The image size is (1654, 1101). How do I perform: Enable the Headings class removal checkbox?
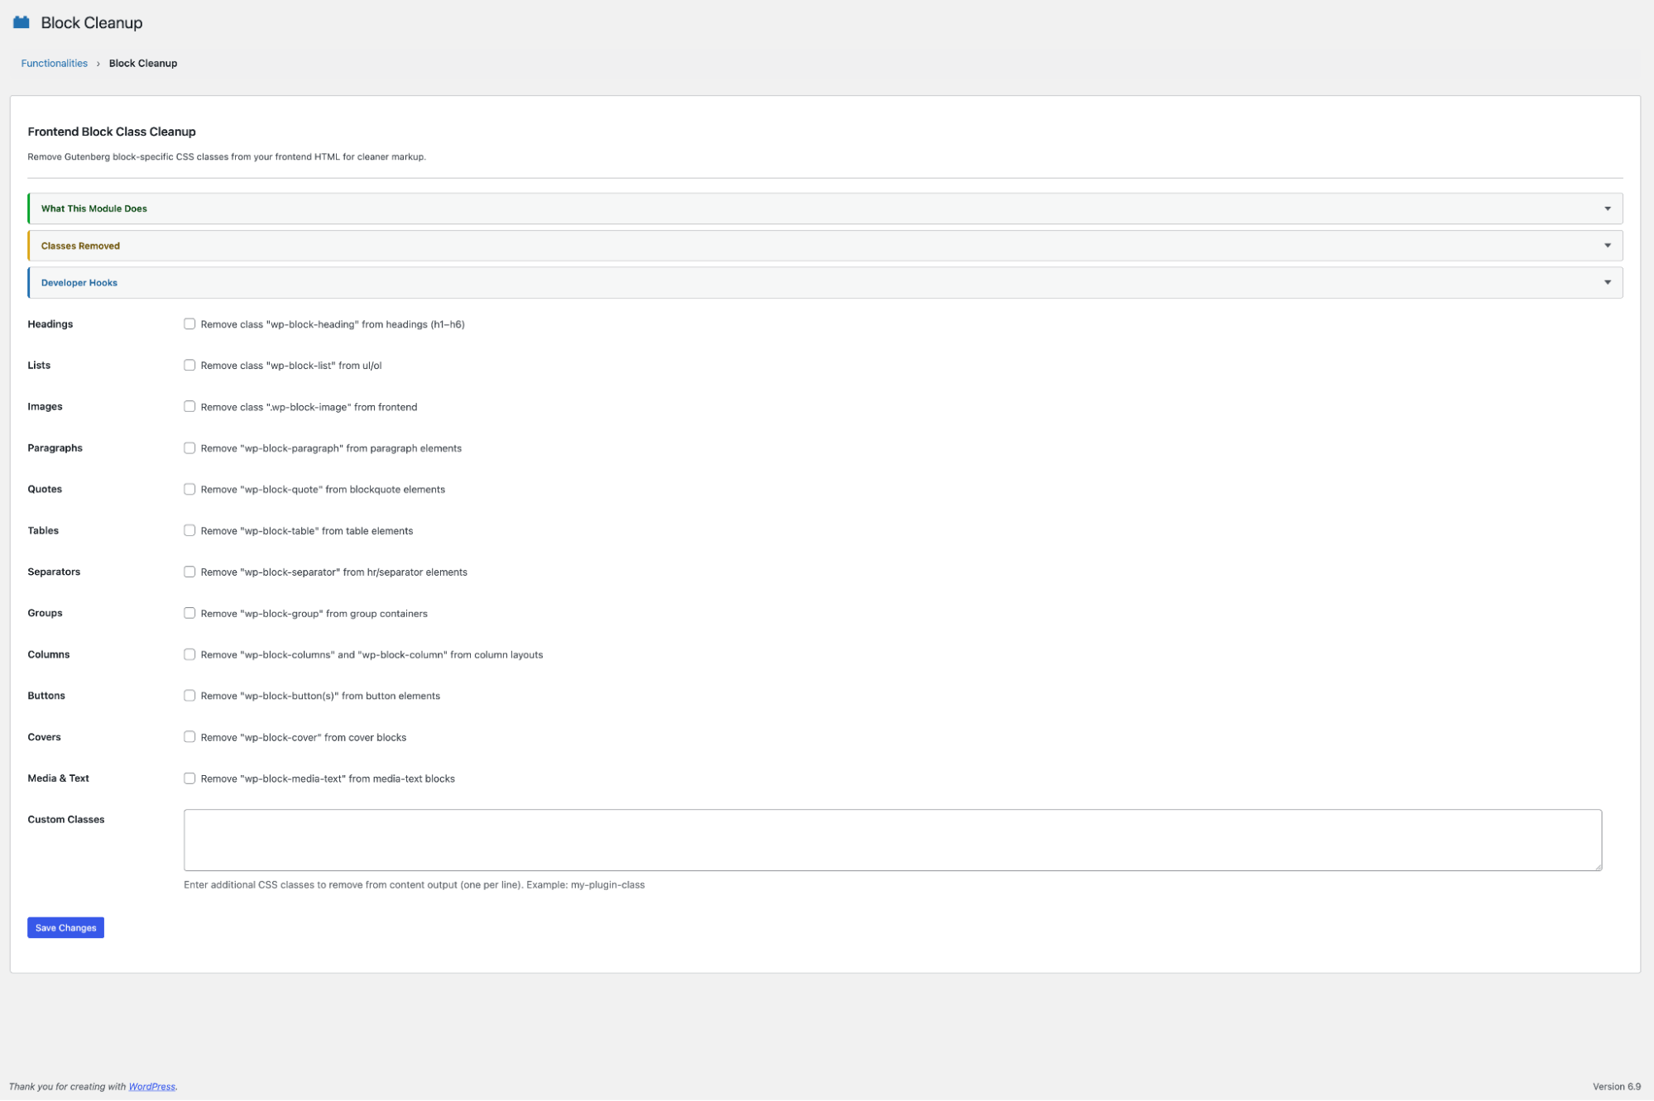tap(189, 324)
